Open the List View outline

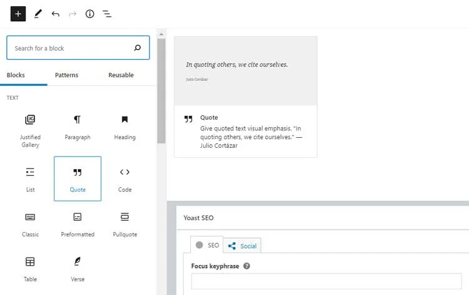point(107,13)
